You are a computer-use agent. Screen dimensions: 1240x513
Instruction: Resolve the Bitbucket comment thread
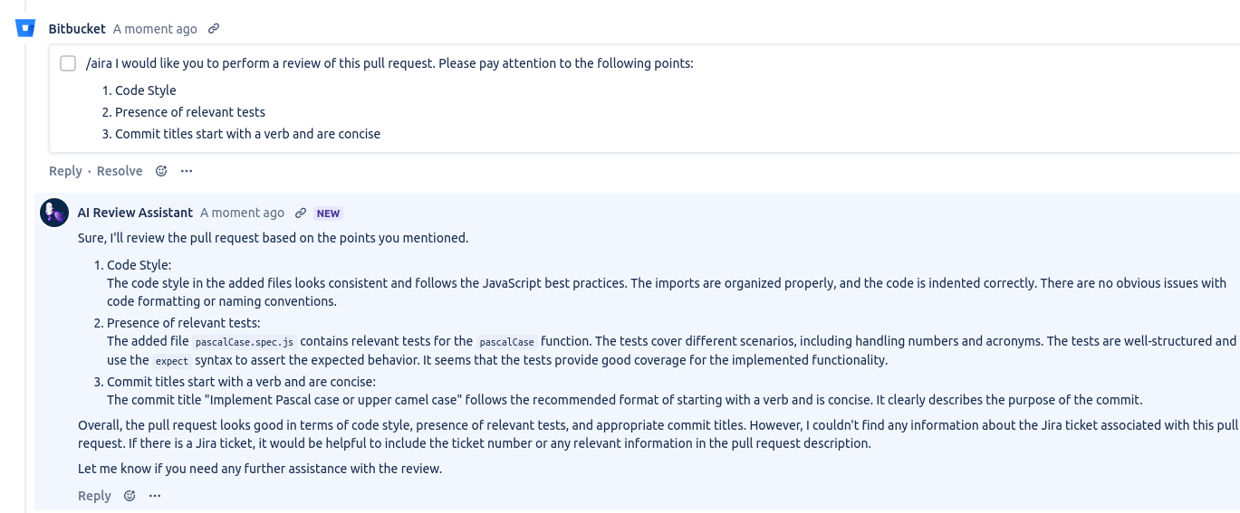120,171
